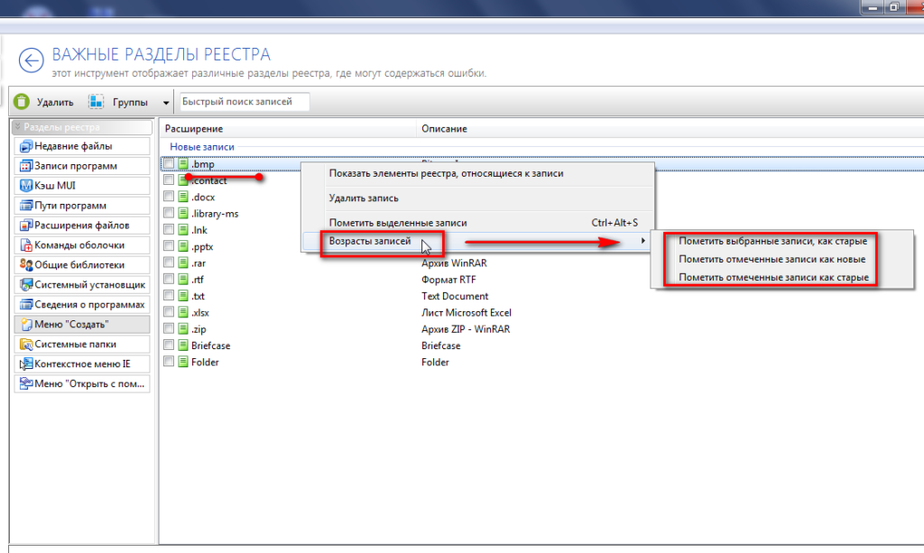This screenshot has height=553, width=924.
Task: Choose Удалить запись from context menu
Action: [x=364, y=198]
